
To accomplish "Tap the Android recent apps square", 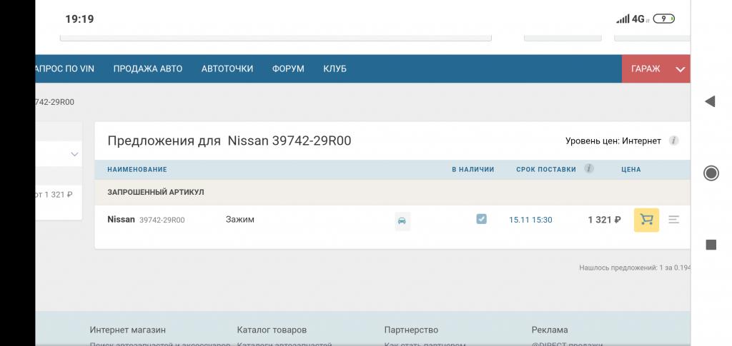I will [x=711, y=245].
